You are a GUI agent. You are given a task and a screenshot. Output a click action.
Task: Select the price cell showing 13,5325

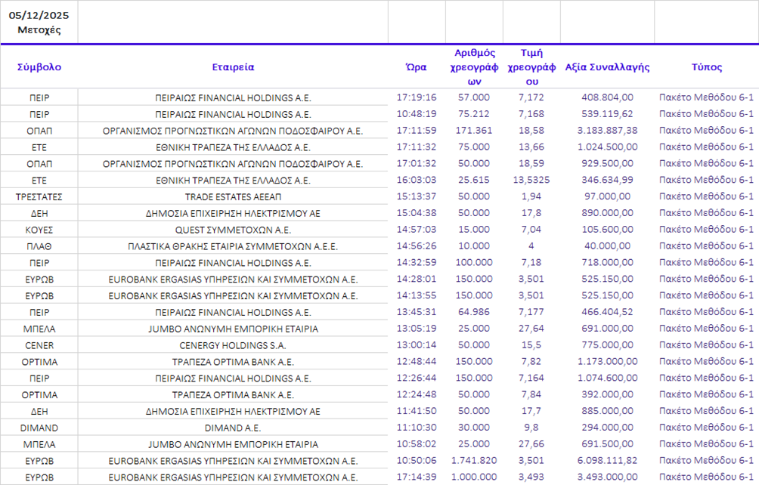pyautogui.click(x=531, y=180)
